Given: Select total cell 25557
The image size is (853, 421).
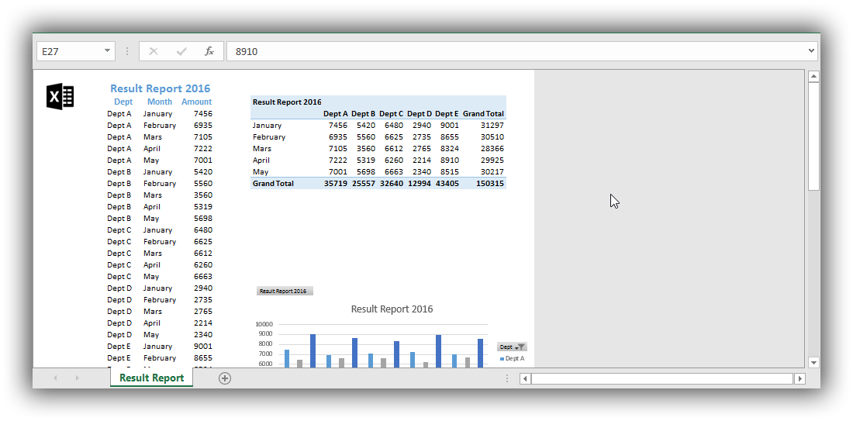Looking at the screenshot, I should pyautogui.click(x=364, y=183).
